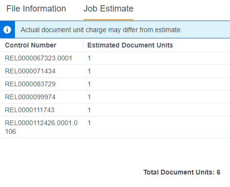Image resolution: width=230 pixels, height=187 pixels.
Task: Click the estimate disclaimer message text
Action: coord(101,30)
